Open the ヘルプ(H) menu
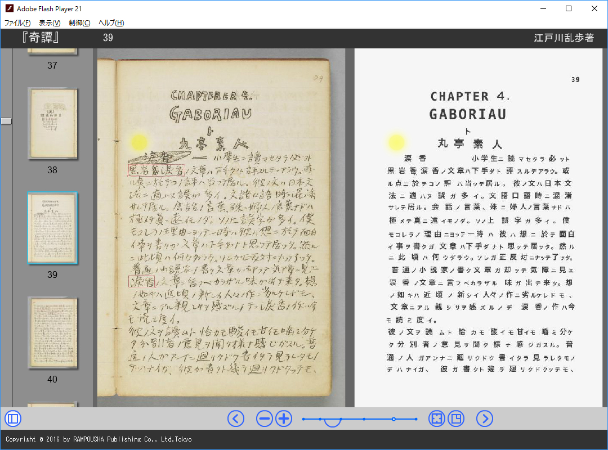 tap(111, 23)
